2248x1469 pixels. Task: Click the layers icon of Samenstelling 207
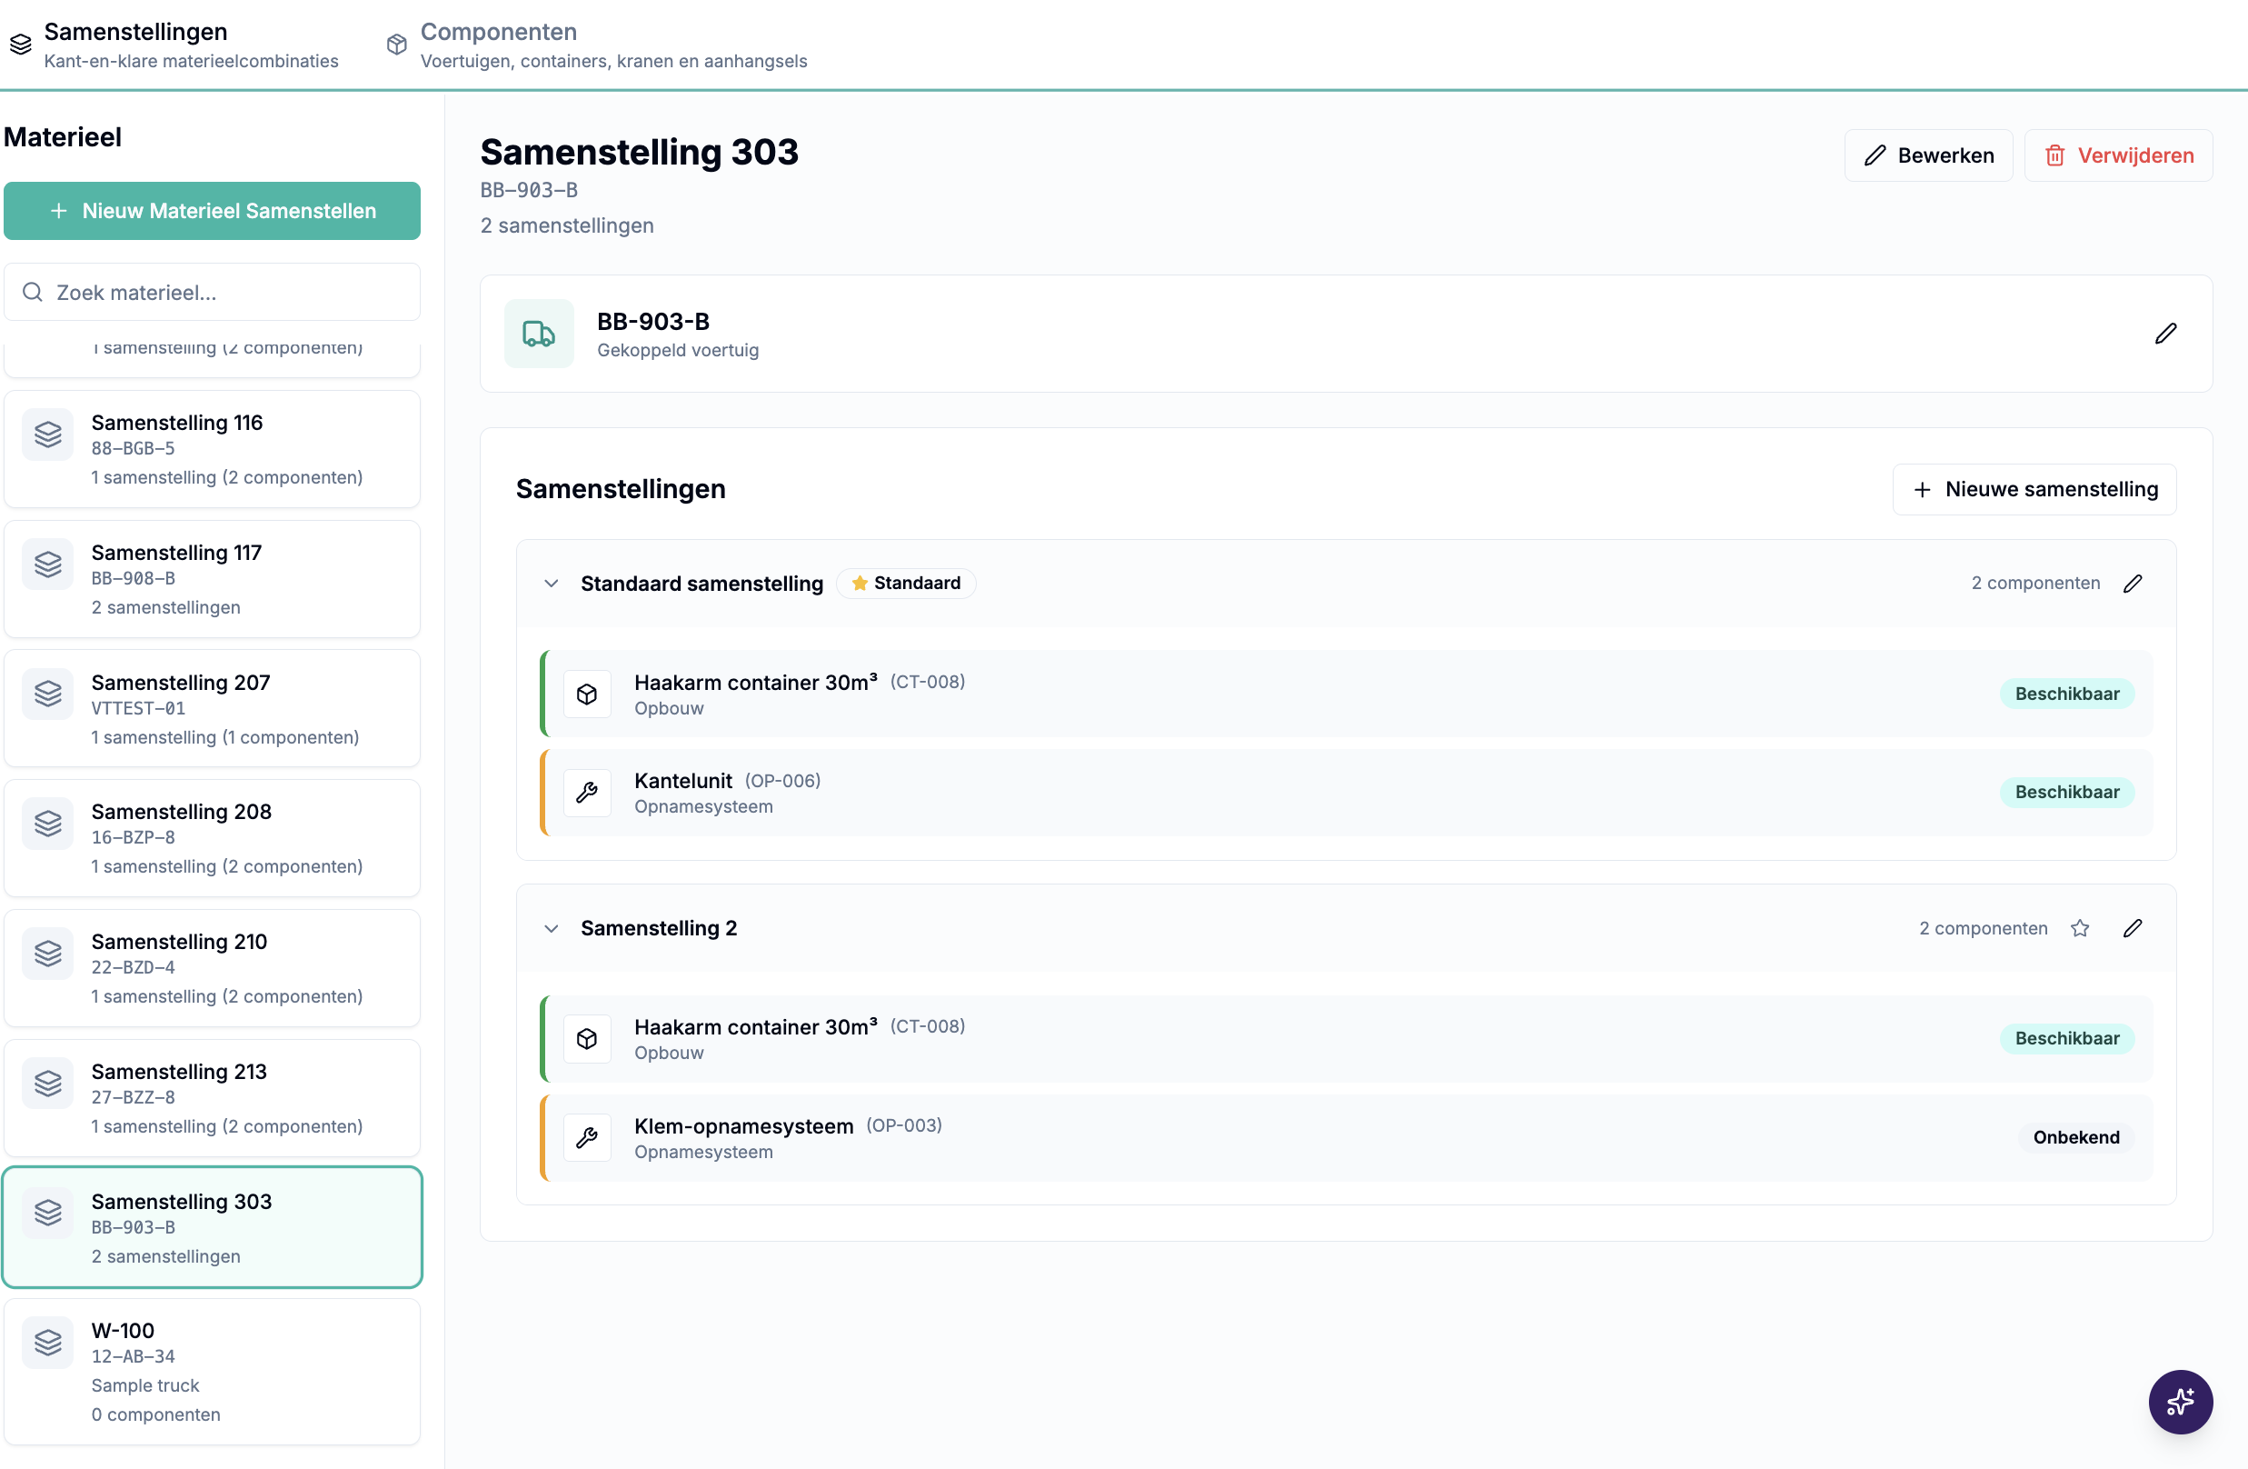pos(48,695)
